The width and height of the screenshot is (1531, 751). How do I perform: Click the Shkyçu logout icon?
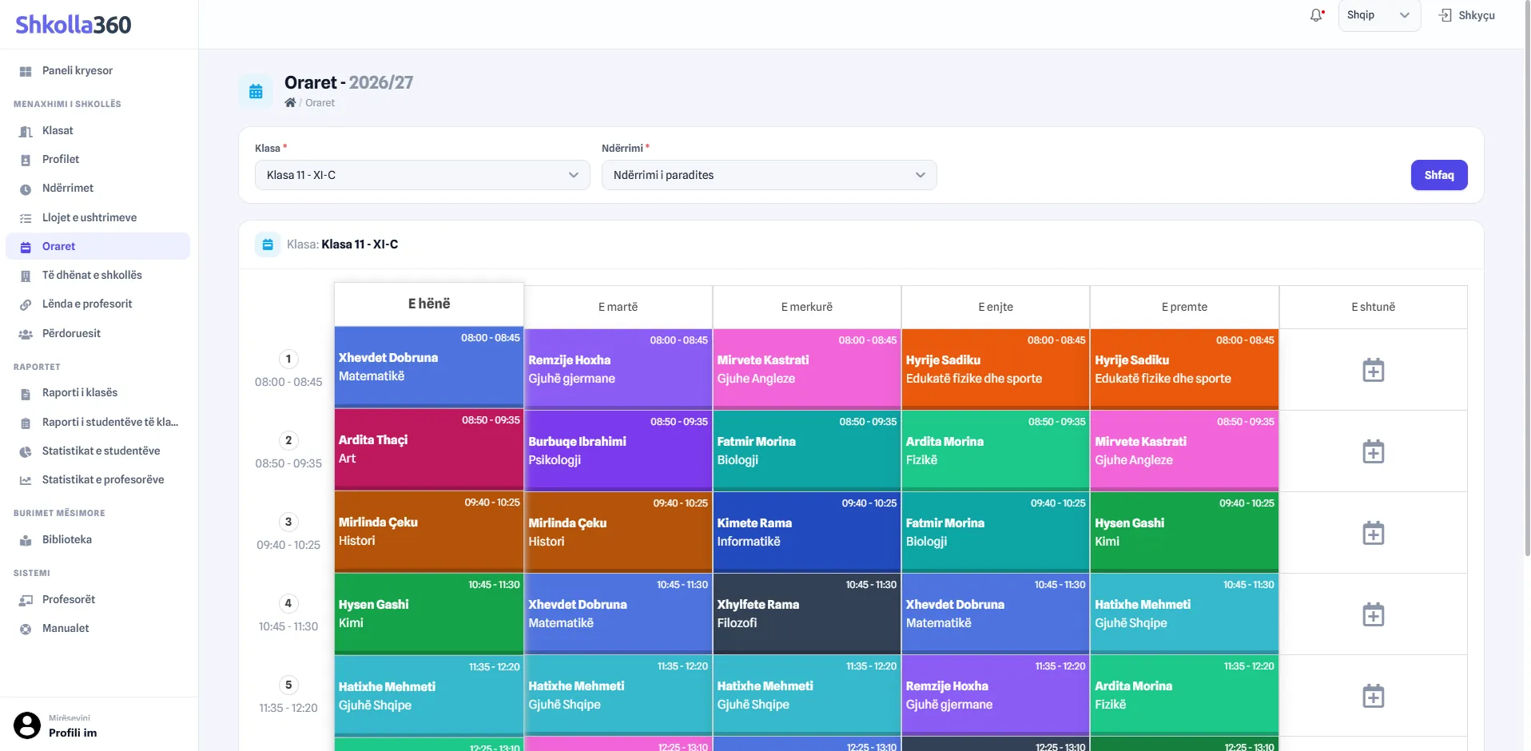1446,15
